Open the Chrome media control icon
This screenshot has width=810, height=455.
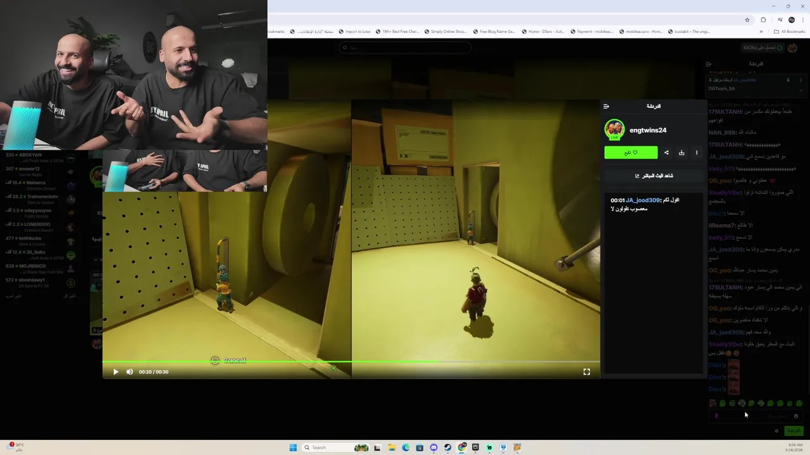click(780, 20)
